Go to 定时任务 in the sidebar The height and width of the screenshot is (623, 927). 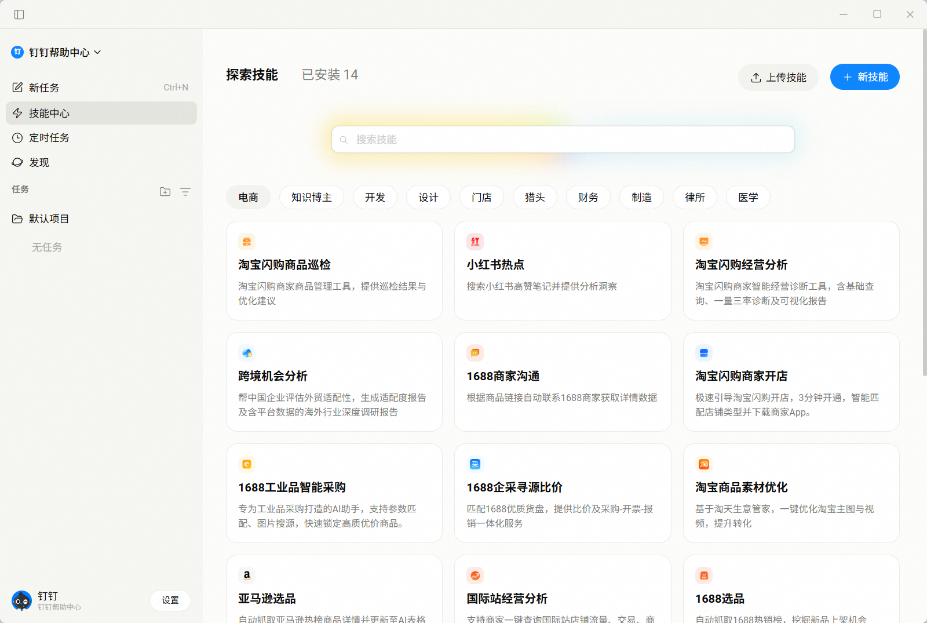coord(101,138)
